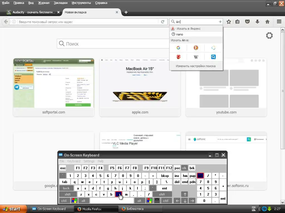Image resolution: width=285 pixels, height=213 pixels.
Task: Click the F5 key on the on-screen keyboard
Action: 112,168
